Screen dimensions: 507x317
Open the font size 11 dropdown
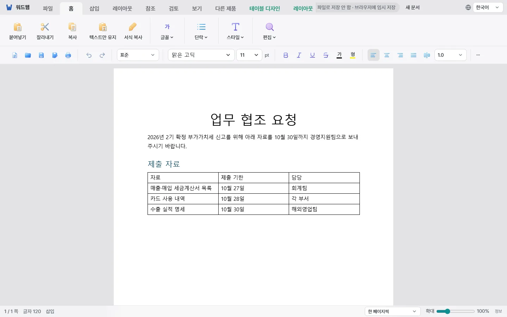249,55
